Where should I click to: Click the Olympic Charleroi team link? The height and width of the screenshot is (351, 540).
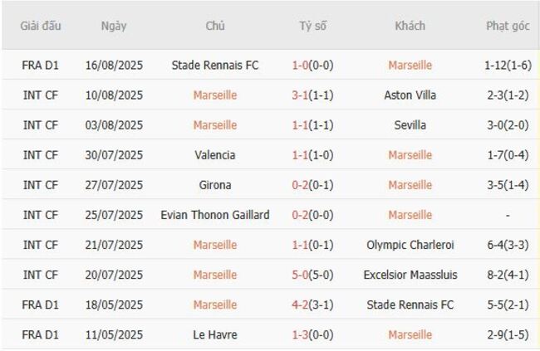410,245
